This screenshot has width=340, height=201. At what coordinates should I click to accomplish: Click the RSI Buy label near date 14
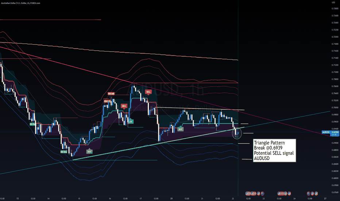click(x=64, y=152)
